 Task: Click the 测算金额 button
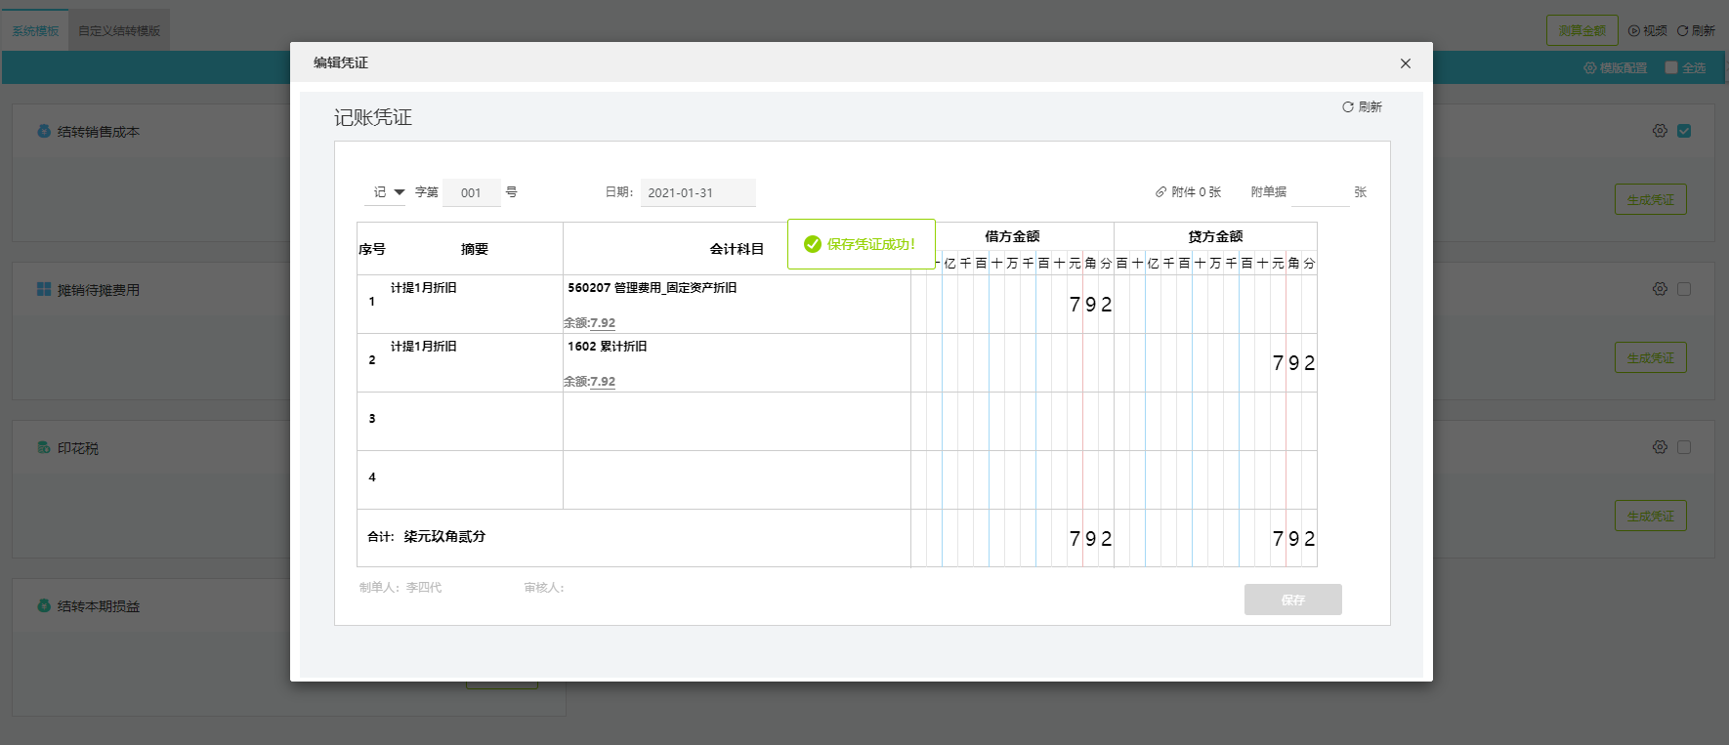click(1582, 31)
